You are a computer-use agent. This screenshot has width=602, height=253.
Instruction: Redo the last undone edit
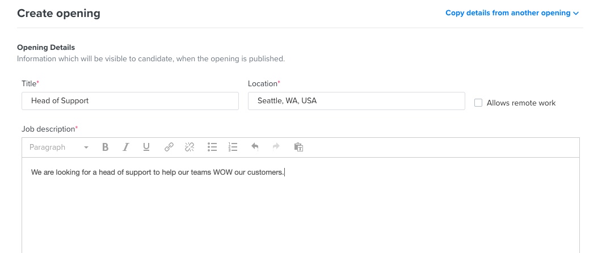[x=276, y=147]
